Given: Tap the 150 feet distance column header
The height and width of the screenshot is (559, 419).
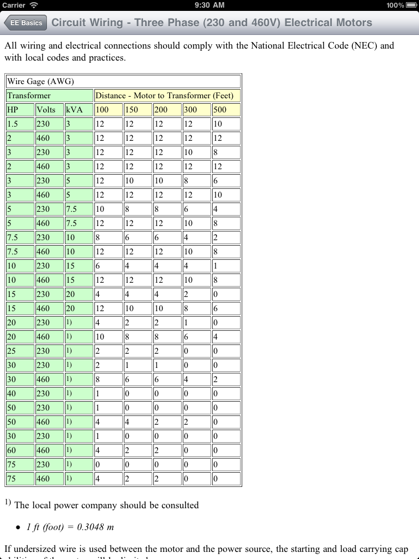Looking at the screenshot, I should 137,110.
